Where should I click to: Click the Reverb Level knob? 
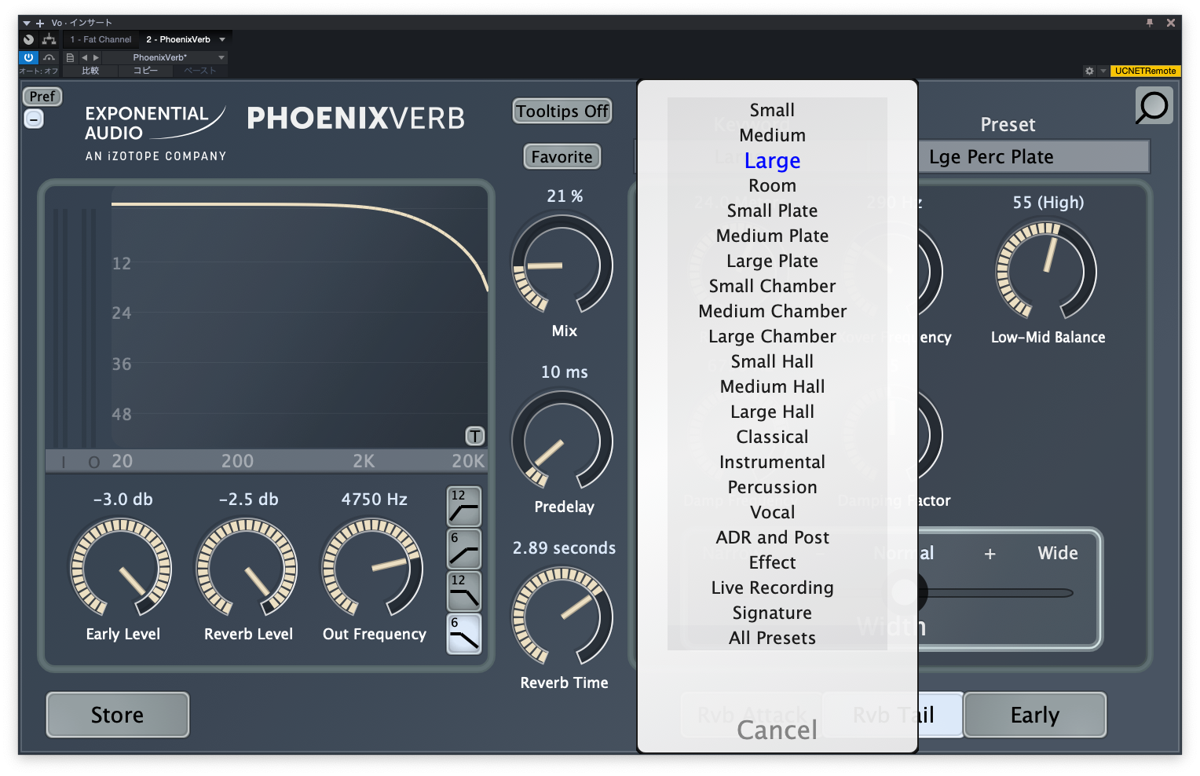(x=247, y=568)
